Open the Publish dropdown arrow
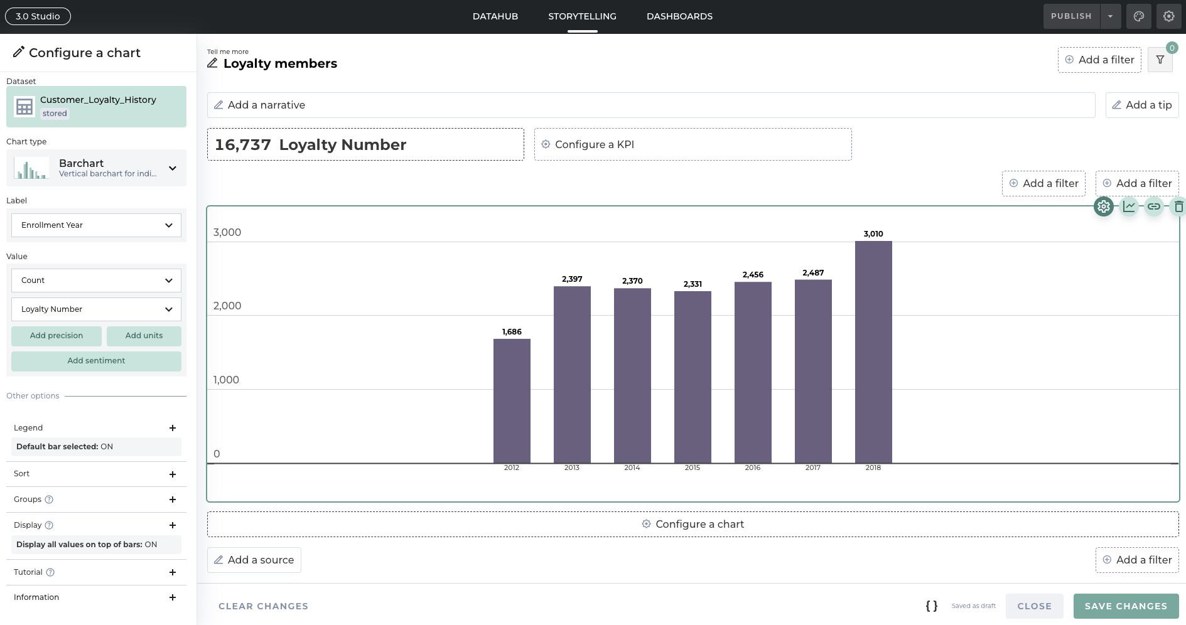 point(1110,16)
